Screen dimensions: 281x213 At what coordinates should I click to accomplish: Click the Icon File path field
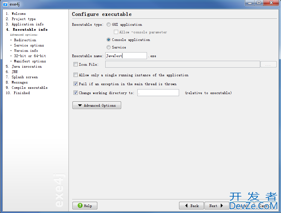(x=182, y=64)
